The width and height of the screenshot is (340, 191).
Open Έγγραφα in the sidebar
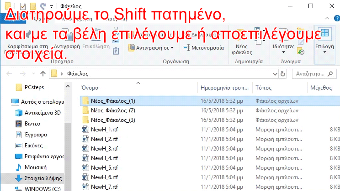pos(32,135)
